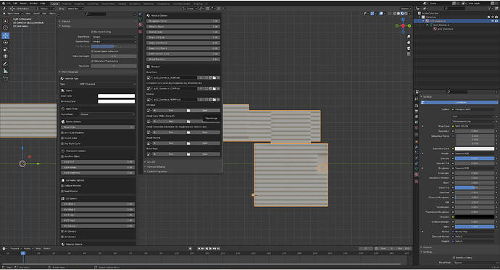Click the Base Color white swatch
Screen dimensions: 500x270
click(117, 96)
